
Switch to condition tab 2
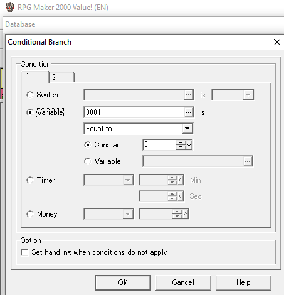[61, 77]
